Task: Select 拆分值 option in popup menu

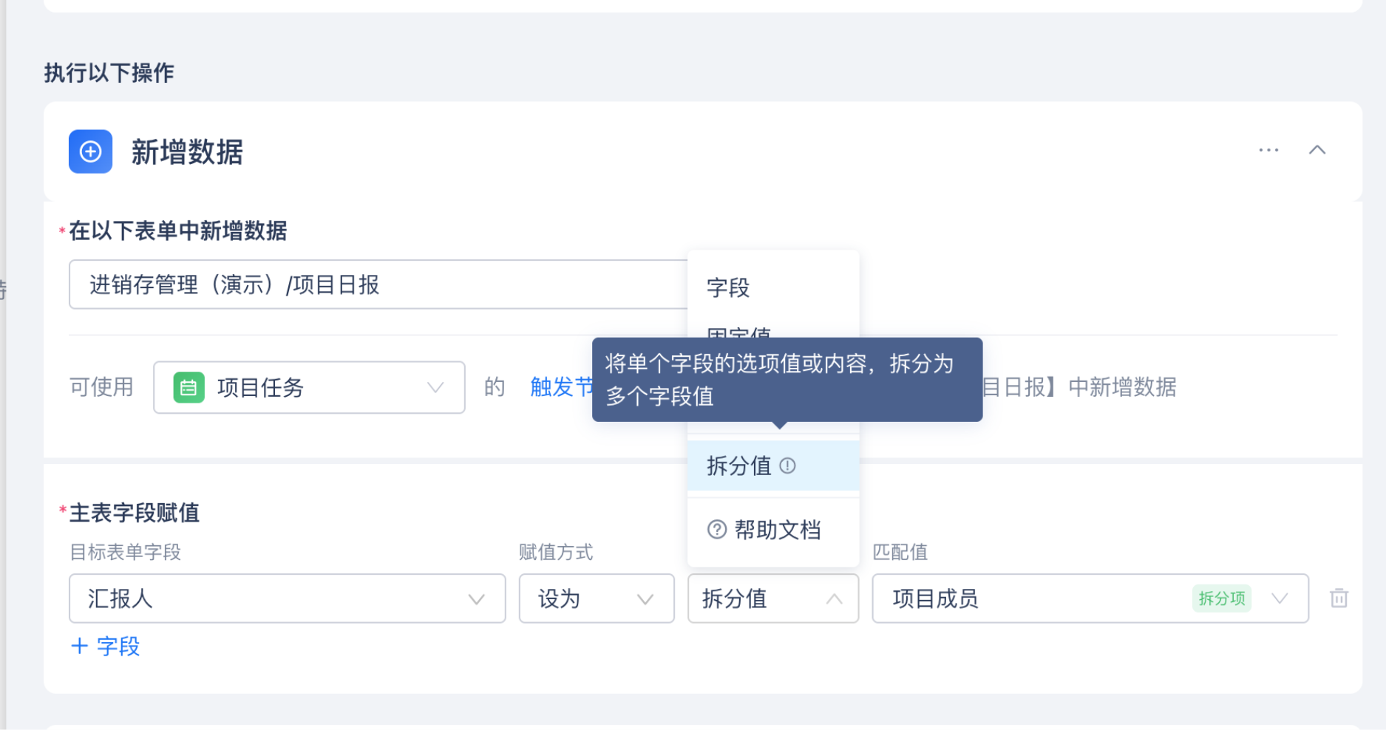Action: point(773,465)
